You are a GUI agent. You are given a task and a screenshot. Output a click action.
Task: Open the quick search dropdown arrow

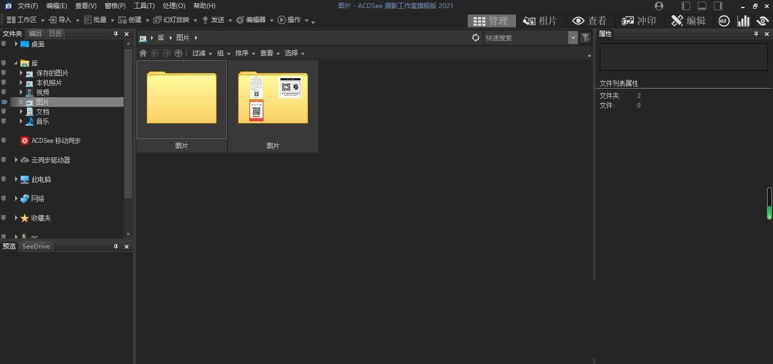(573, 38)
